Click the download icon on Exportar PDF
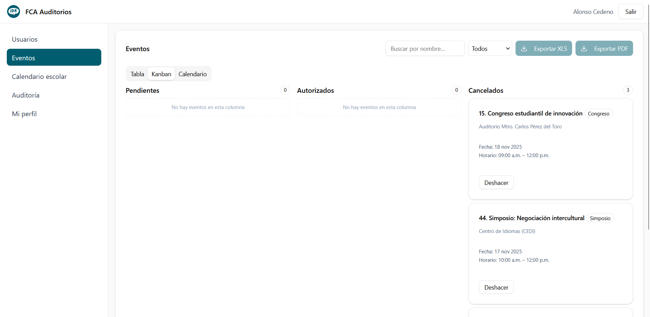Viewport: 650px width, 317px height. (x=584, y=48)
